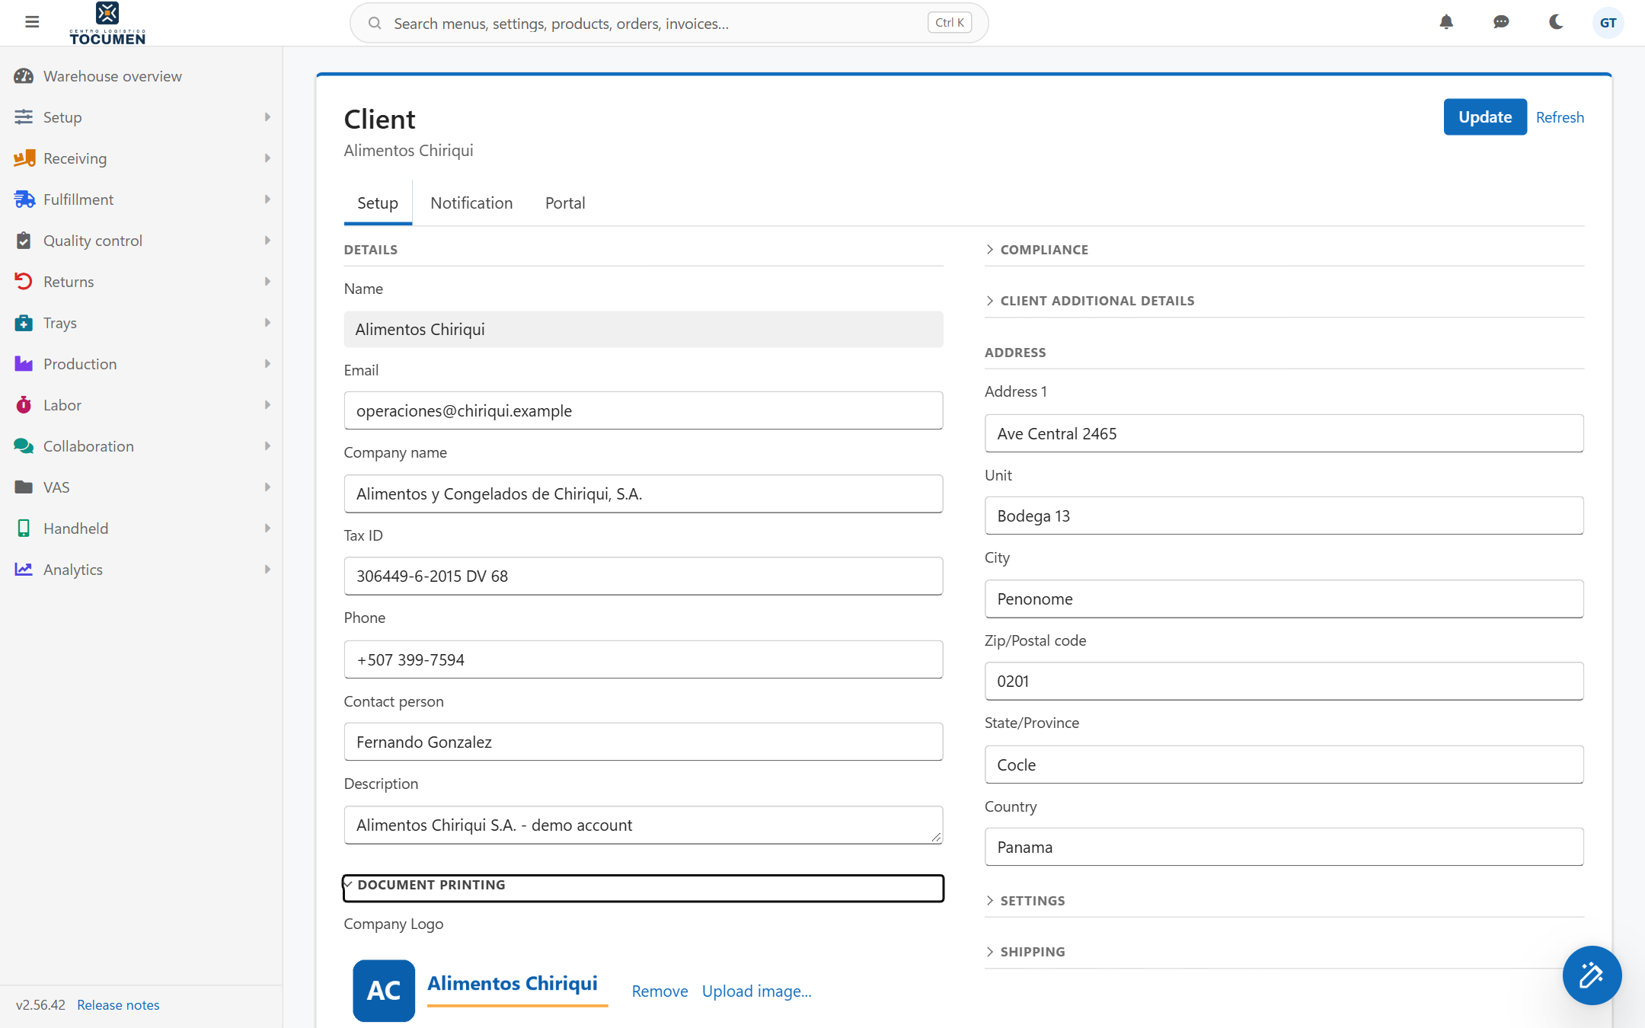The width and height of the screenshot is (1645, 1028).
Task: Click the Fulfillment truck icon
Action: [24, 200]
